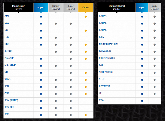The image size is (165, 121).
Task: Click the orange Export diamond for STL
Action: pyautogui.click(x=86, y=73)
